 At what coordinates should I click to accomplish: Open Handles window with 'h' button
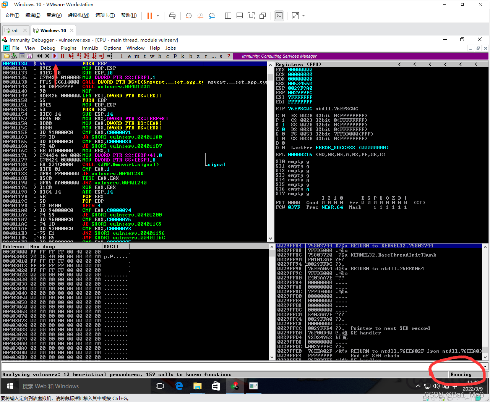pos(160,56)
